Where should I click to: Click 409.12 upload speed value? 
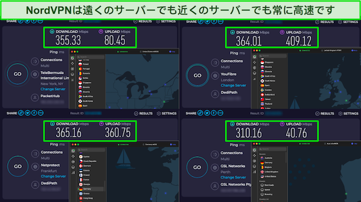click(298, 42)
